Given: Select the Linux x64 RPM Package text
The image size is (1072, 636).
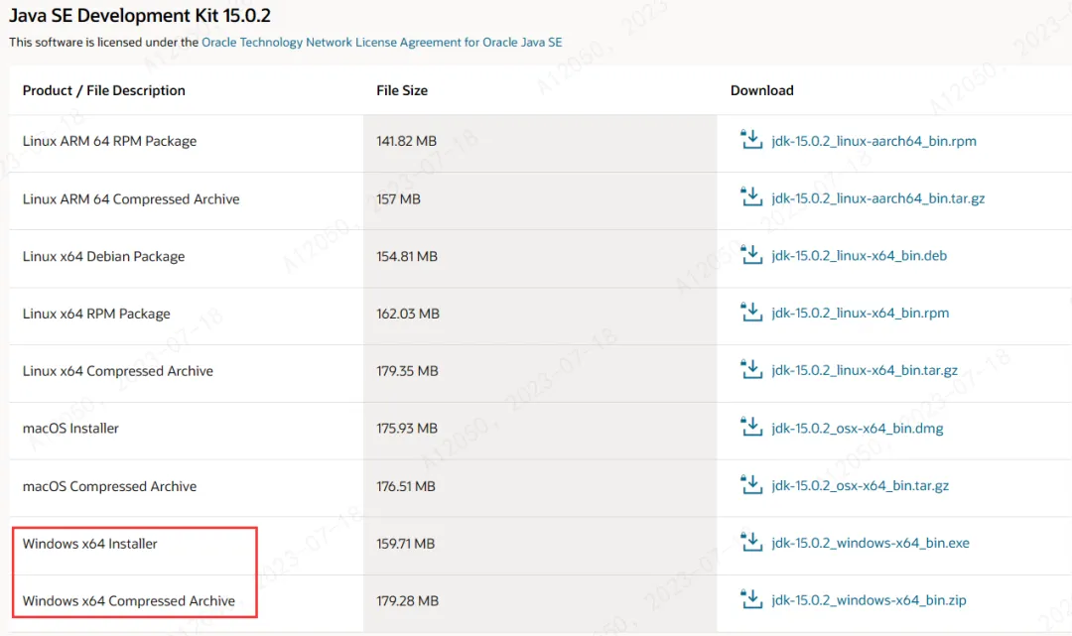Looking at the screenshot, I should pyautogui.click(x=96, y=314).
